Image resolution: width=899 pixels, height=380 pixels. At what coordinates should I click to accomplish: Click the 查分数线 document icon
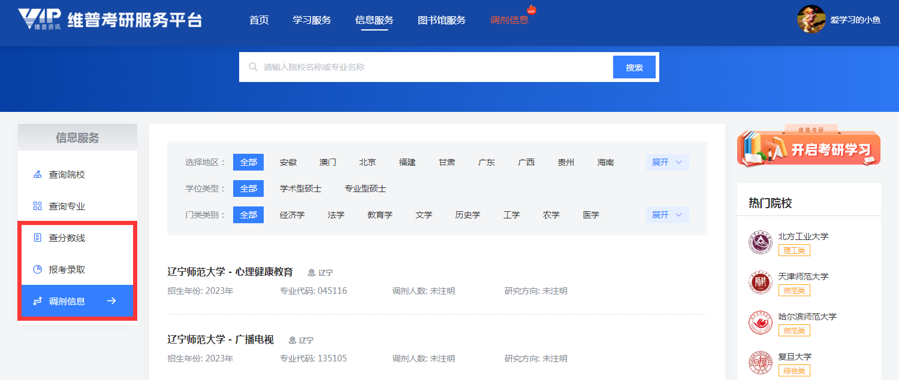pos(37,238)
